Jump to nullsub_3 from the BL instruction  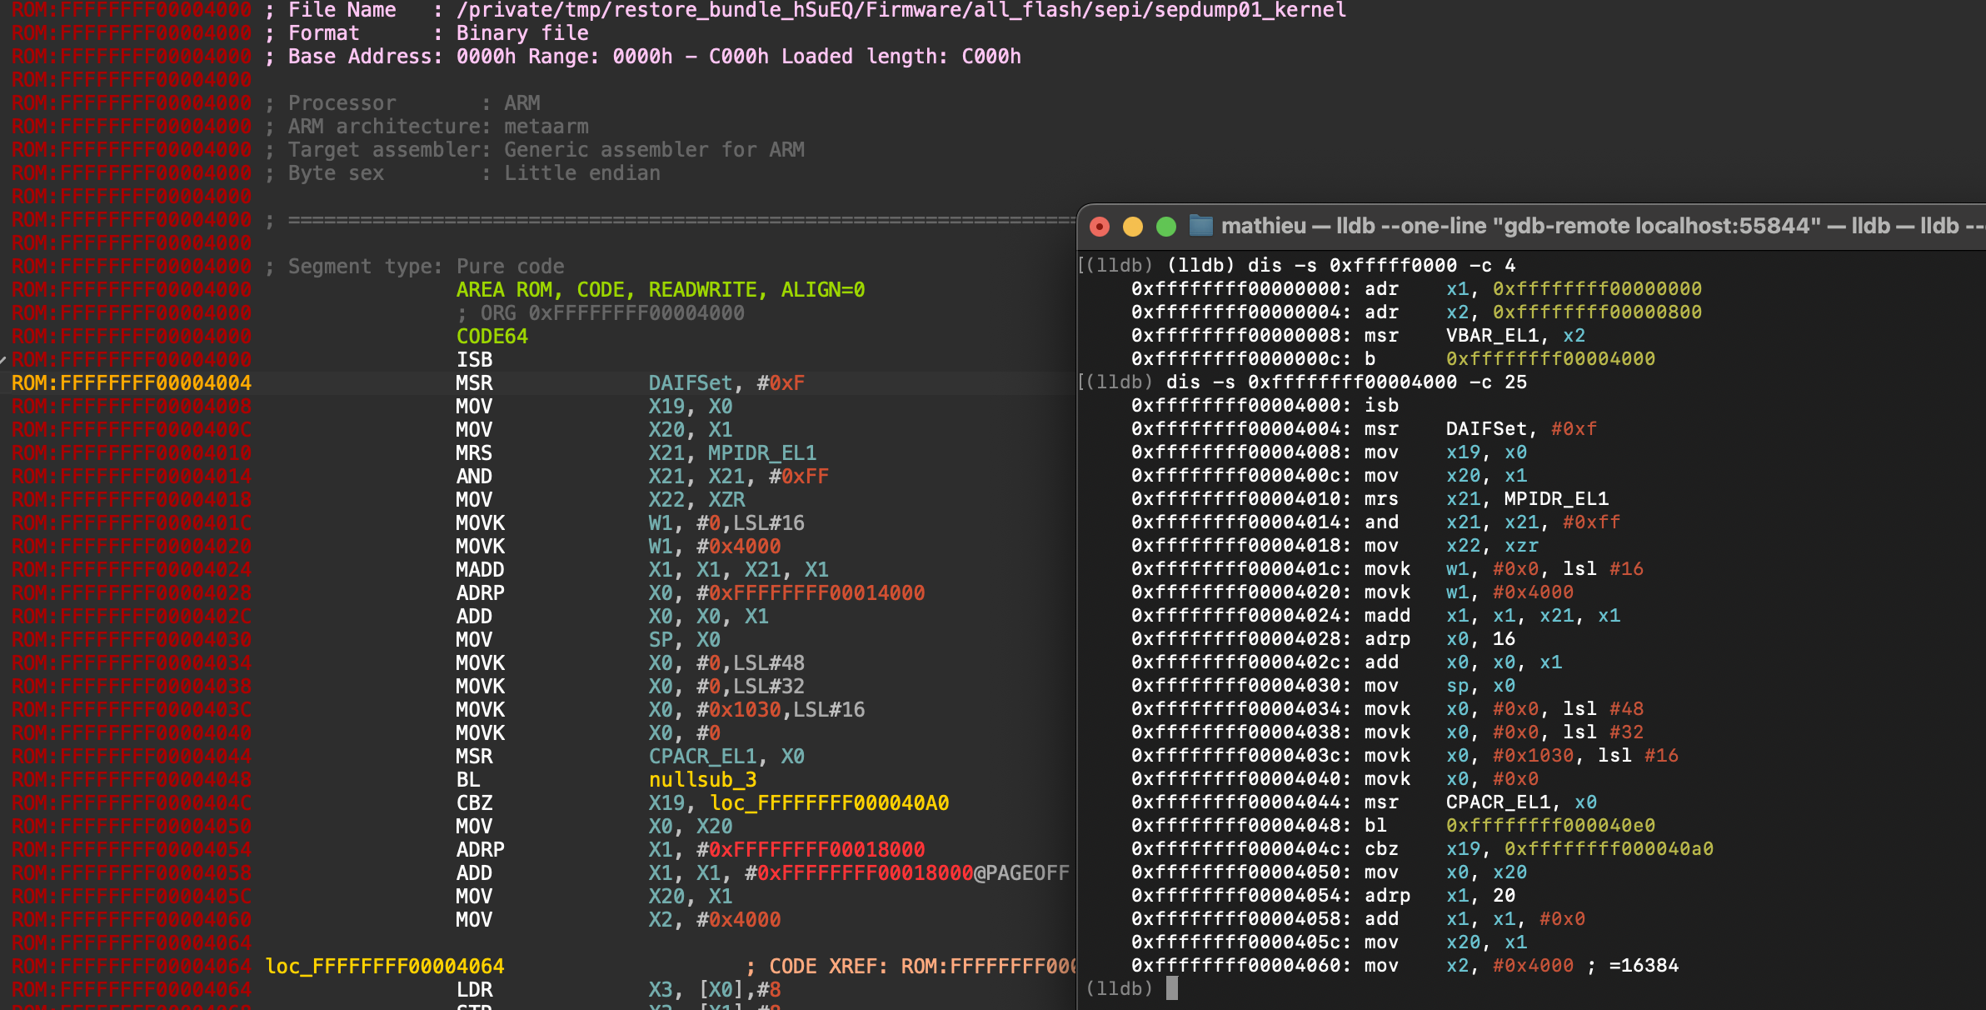pos(702,779)
